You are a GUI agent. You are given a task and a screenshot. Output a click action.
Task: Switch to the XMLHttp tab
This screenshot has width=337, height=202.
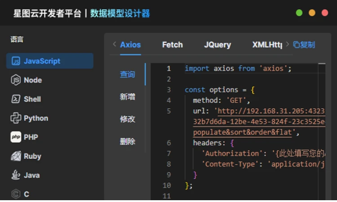coord(267,44)
